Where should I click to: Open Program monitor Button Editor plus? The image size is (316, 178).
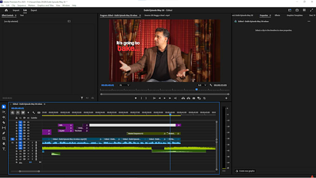pos(226,98)
